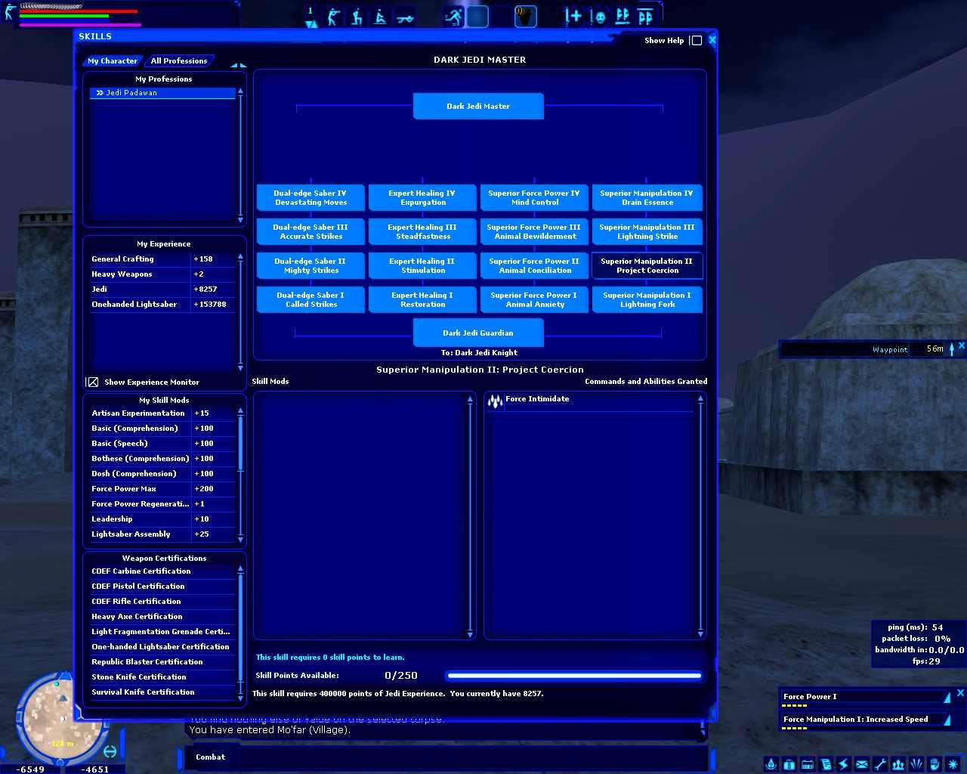Click the open hand icon in bottom bar
This screenshot has width=967, height=774.
pos(935,764)
